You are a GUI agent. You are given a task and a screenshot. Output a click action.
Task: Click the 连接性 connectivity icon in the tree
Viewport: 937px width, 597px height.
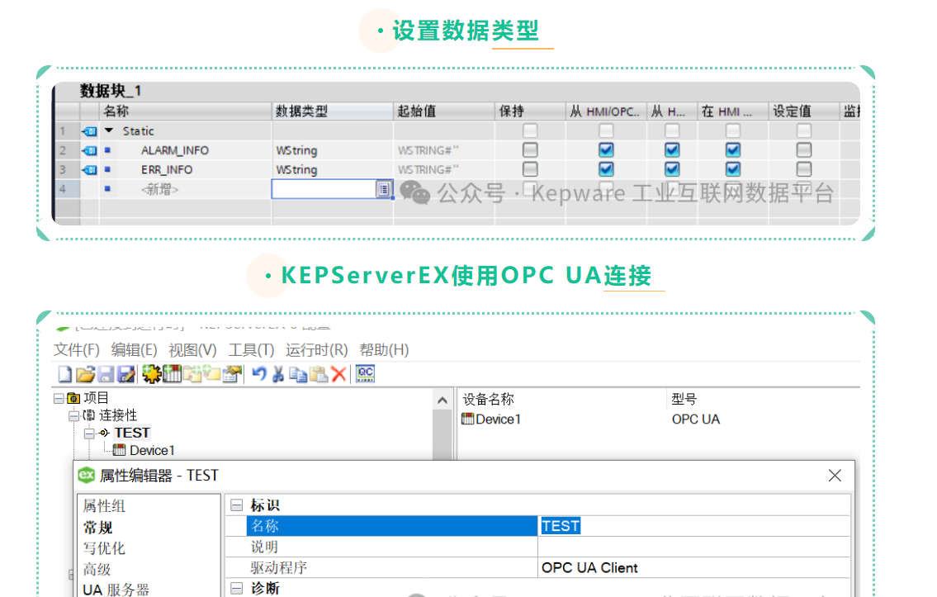click(x=88, y=415)
